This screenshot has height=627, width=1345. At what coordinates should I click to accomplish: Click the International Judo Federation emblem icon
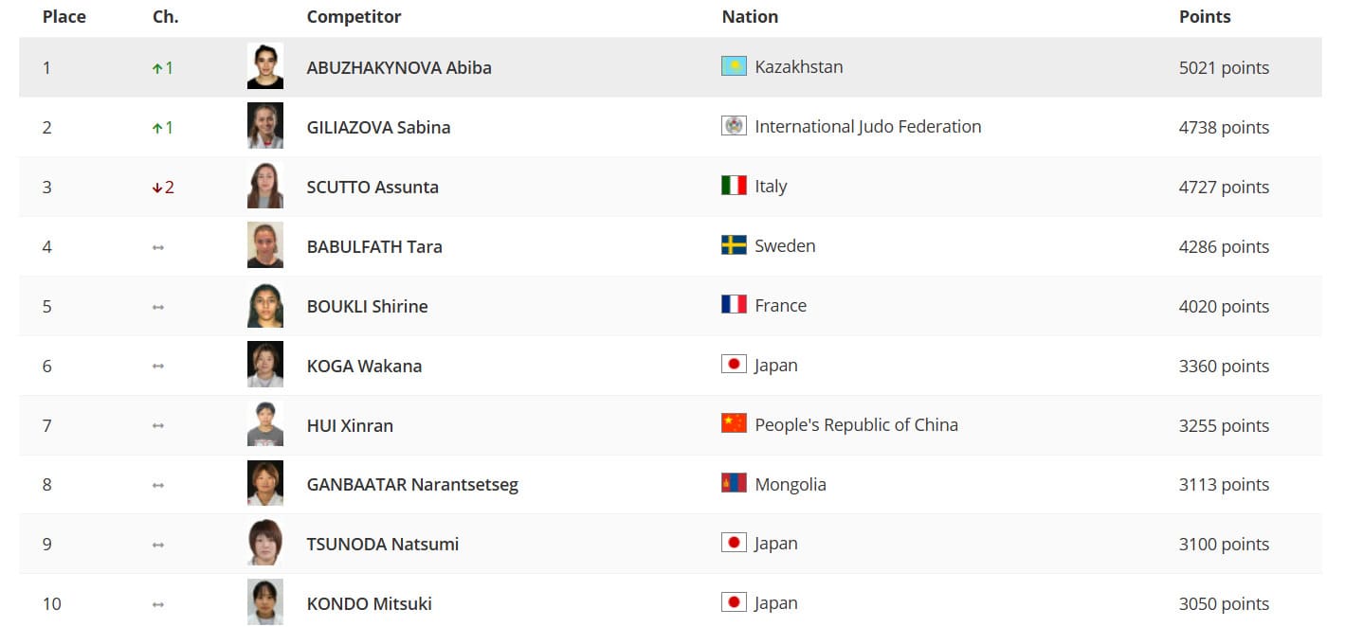734,126
